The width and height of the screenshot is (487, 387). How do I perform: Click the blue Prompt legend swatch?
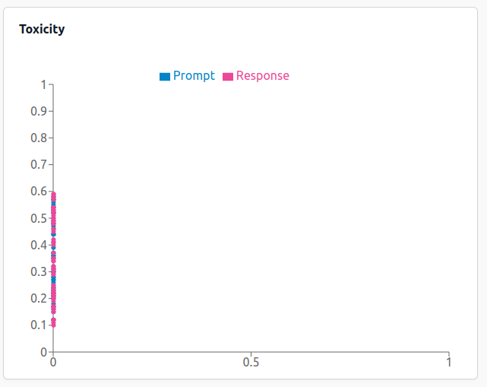point(164,76)
